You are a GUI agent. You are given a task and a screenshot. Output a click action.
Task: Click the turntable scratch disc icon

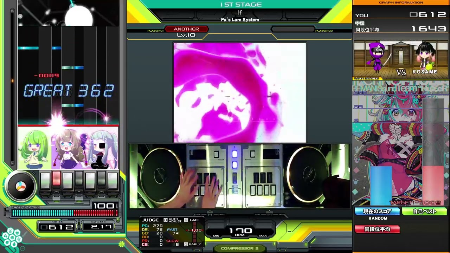coord(21,186)
